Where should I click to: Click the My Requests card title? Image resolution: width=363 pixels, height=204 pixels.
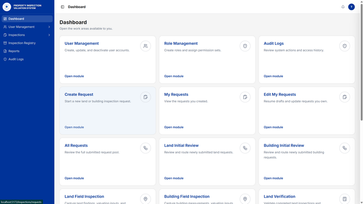tap(176, 95)
